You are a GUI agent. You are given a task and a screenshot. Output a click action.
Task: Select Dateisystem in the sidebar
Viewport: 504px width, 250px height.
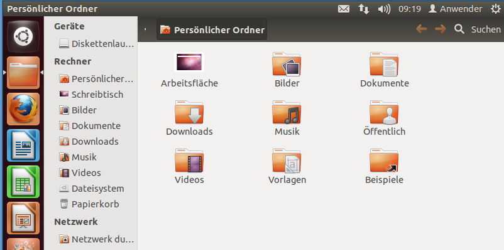(91, 189)
